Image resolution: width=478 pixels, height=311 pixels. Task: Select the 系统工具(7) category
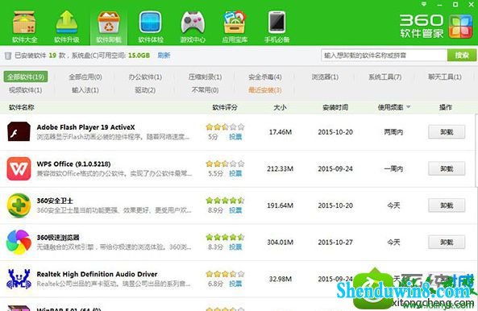click(385, 77)
